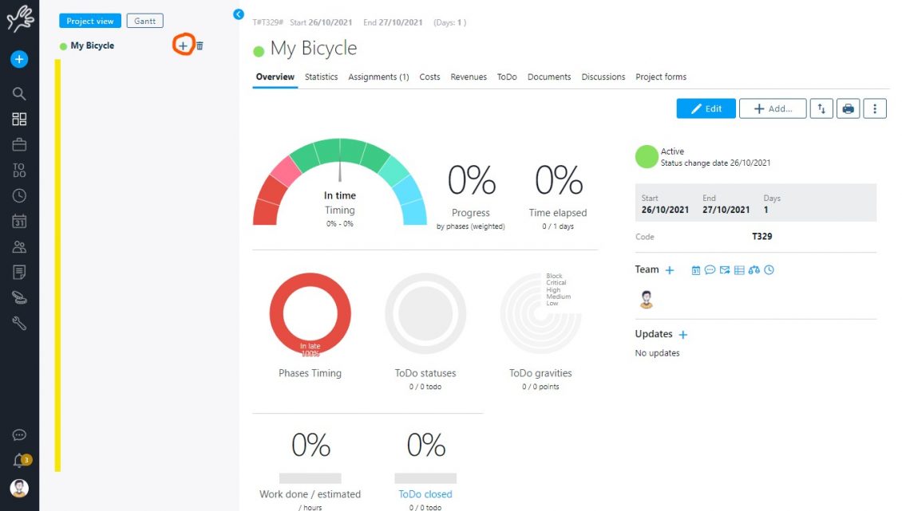Screen dimensions: 902x511
Task: Print the project with the printer icon
Action: [849, 109]
